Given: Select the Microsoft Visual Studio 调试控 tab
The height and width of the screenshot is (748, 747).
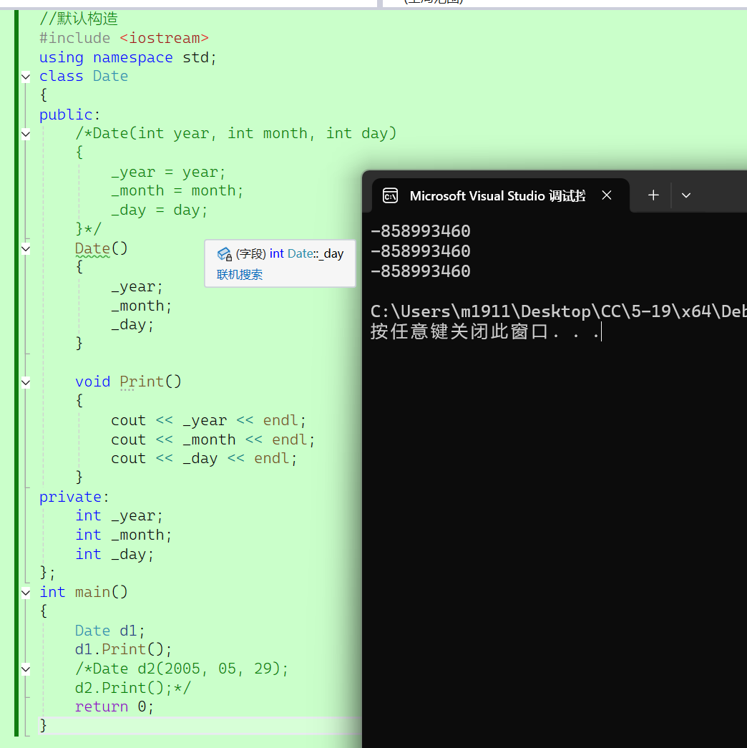Looking at the screenshot, I should coord(500,195).
